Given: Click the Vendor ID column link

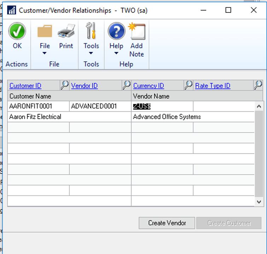Looking at the screenshot, I should [85, 86].
